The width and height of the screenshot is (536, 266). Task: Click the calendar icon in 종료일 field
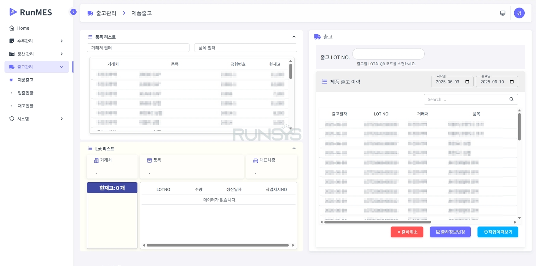512,82
